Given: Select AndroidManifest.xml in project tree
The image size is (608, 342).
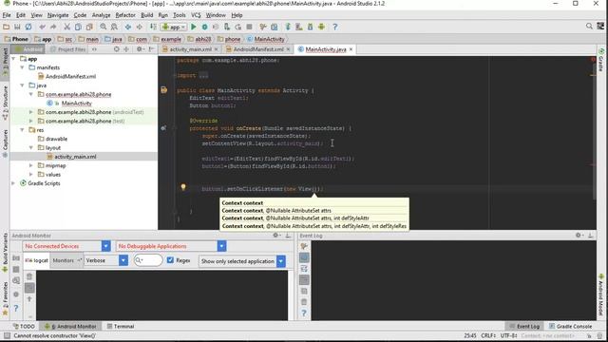Looking at the screenshot, I should click(x=70, y=76).
